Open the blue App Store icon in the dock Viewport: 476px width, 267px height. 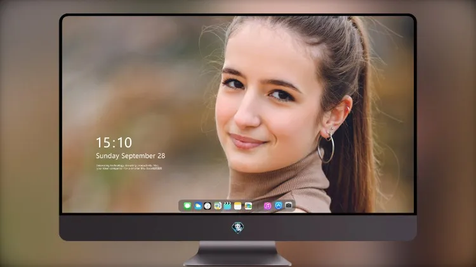click(x=279, y=206)
